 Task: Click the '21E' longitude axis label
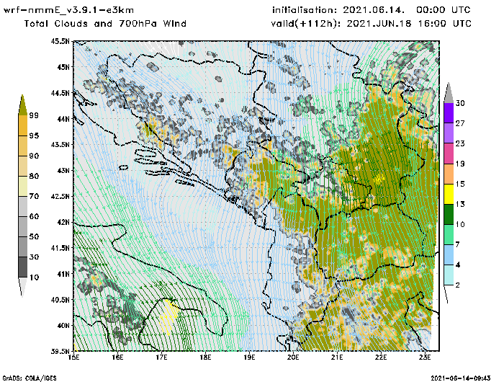click(x=337, y=357)
